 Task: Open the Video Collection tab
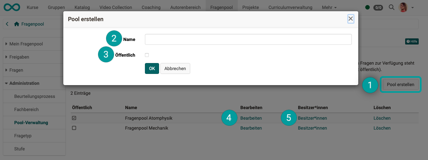pos(116,7)
